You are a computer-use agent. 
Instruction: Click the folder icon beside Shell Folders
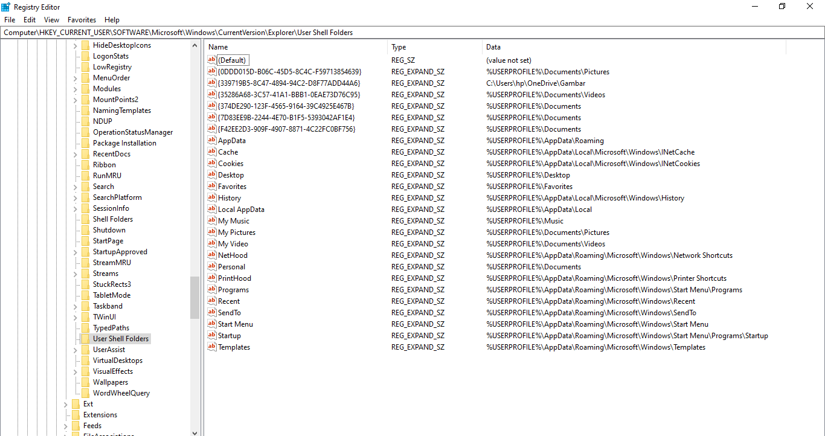tap(85, 219)
